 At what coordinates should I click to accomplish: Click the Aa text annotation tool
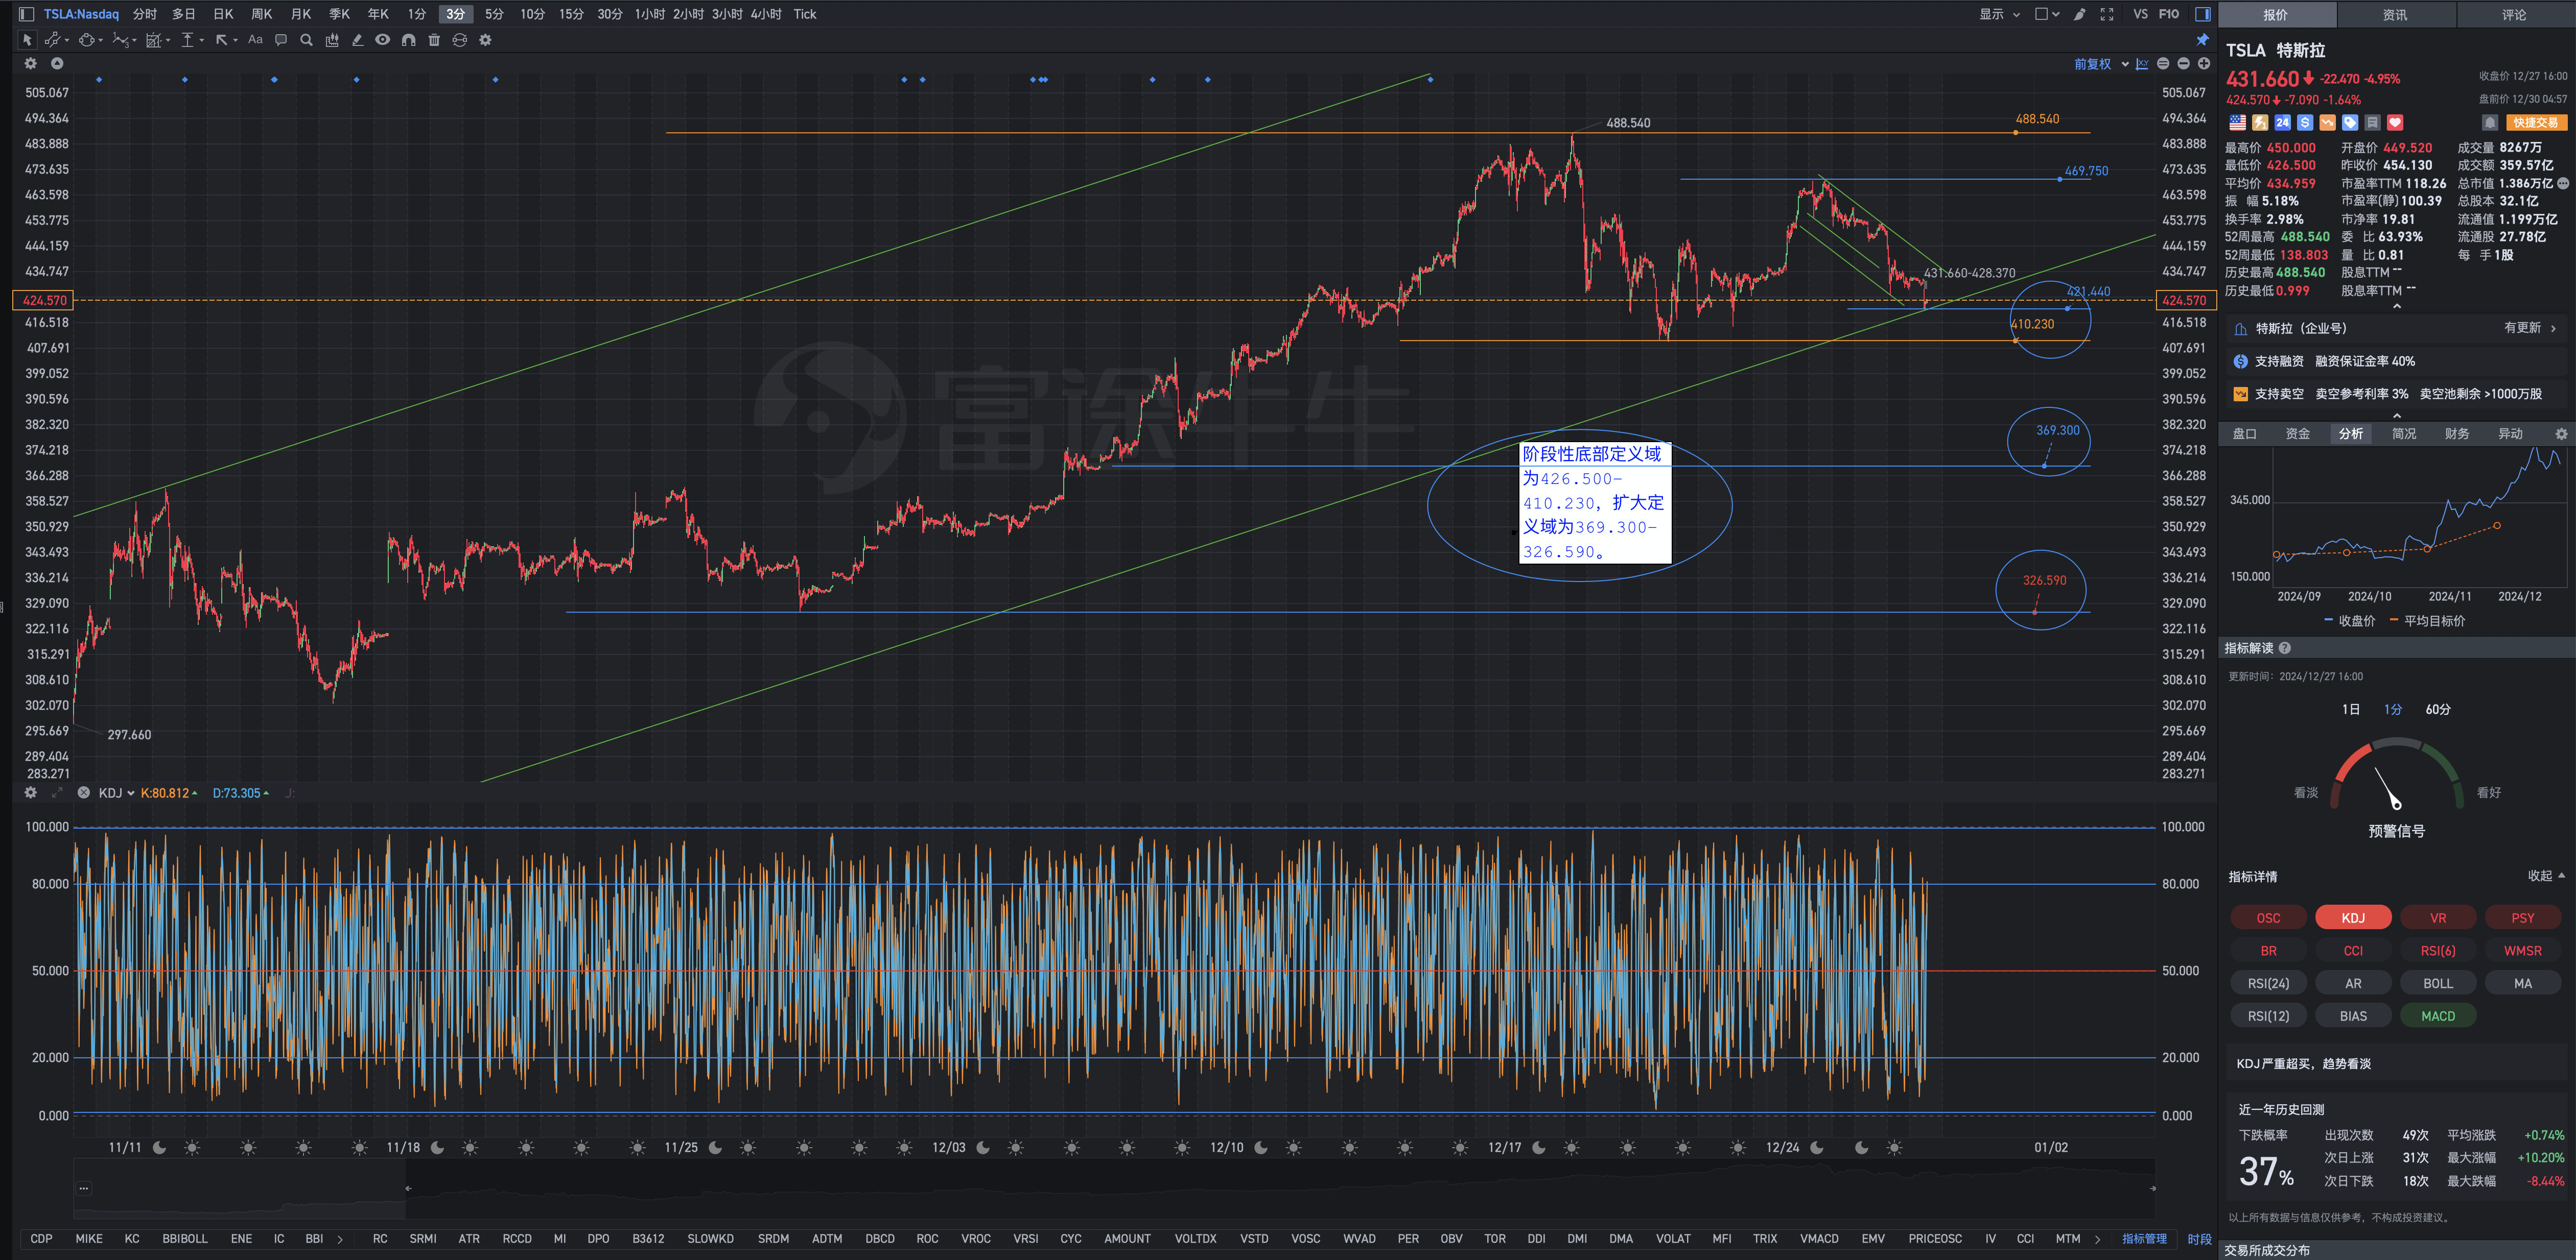point(255,40)
